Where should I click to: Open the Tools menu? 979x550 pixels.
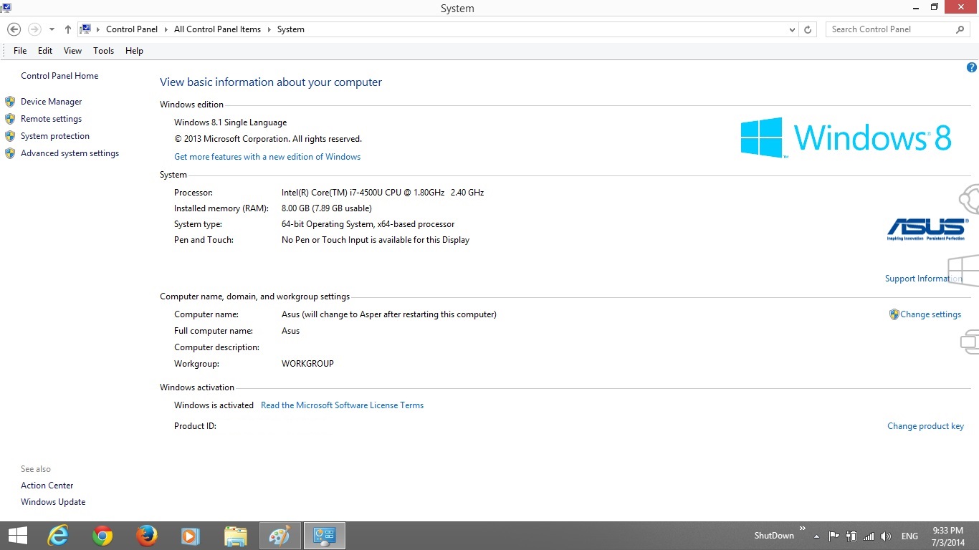[103, 51]
